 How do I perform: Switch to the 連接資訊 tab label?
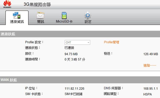point(17,22)
